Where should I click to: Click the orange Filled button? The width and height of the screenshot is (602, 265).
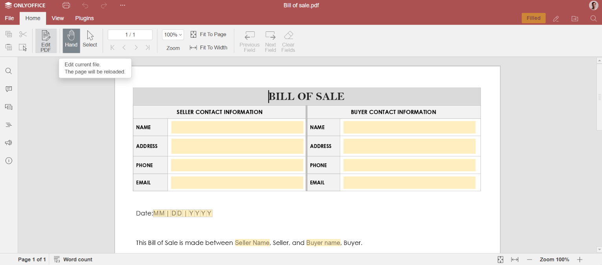tap(534, 18)
